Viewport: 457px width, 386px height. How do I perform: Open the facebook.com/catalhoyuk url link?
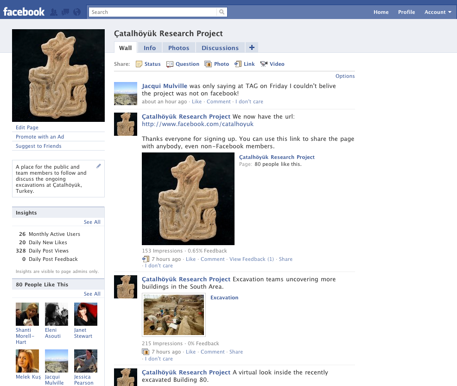(x=197, y=124)
